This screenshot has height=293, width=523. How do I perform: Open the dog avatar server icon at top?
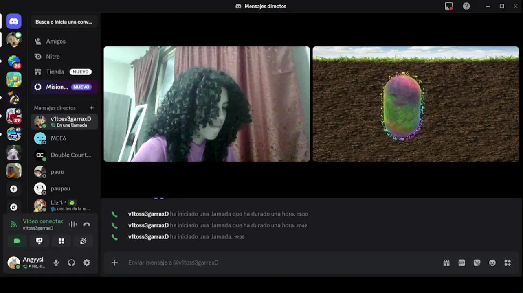14,39
